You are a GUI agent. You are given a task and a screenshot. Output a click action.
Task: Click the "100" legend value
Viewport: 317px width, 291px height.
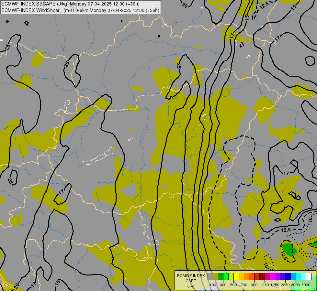pos(213,285)
